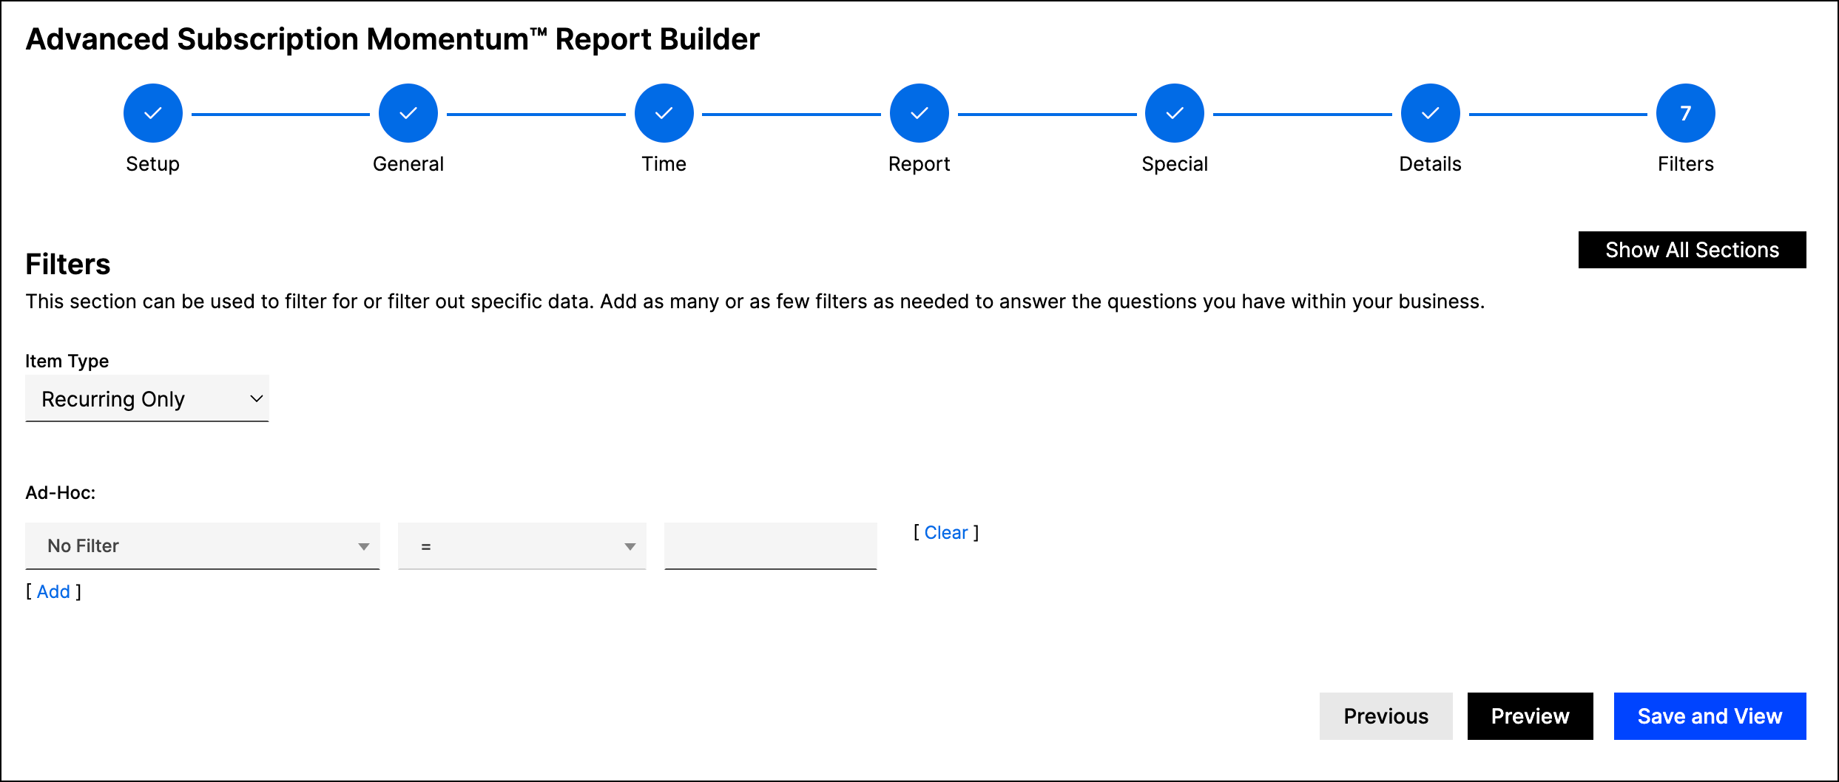The width and height of the screenshot is (1839, 782).
Task: Go back with the Previous button
Action: pyautogui.click(x=1386, y=716)
